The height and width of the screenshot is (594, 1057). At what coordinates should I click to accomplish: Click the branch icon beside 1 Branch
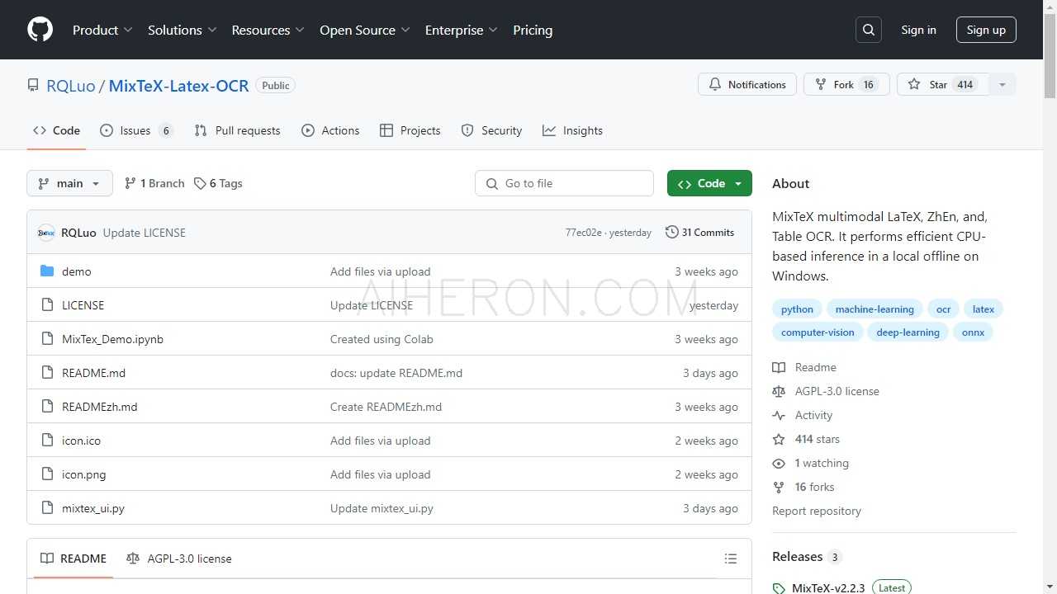pos(130,183)
